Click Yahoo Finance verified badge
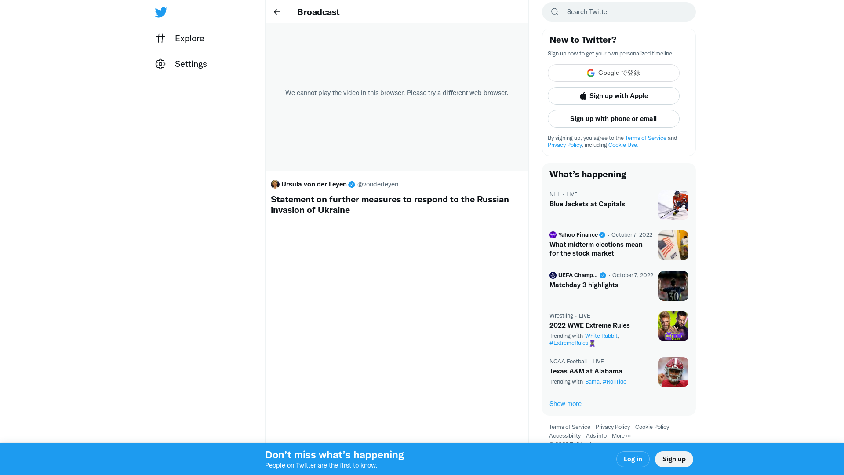The image size is (844, 475). pyautogui.click(x=602, y=235)
